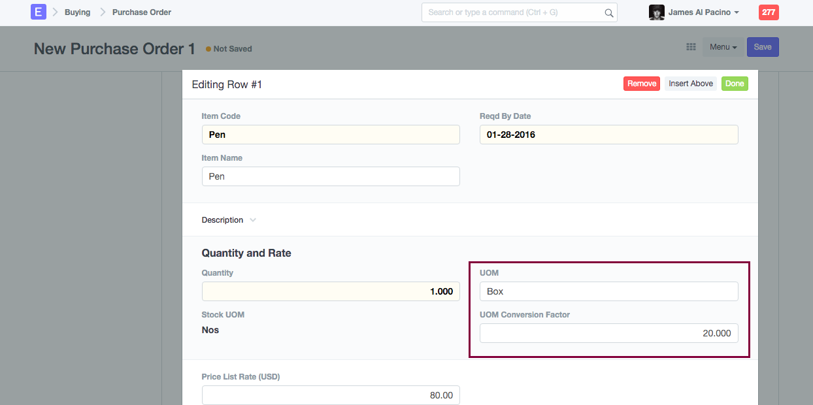The width and height of the screenshot is (813, 405).
Task: Click the Reqd By Date field
Action: click(608, 135)
